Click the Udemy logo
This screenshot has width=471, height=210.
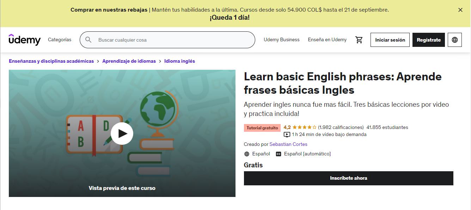pyautogui.click(x=25, y=40)
